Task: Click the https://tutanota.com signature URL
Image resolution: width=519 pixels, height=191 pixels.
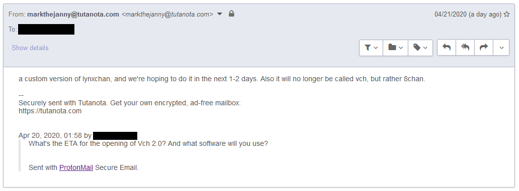Action: point(50,111)
